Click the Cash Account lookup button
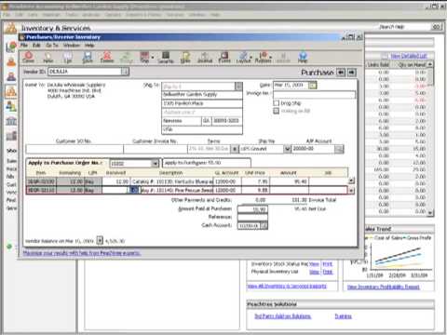The height and width of the screenshot is (335, 447). coord(264,226)
